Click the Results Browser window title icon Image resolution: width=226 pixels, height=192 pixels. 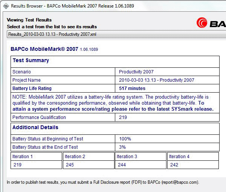(6, 6)
